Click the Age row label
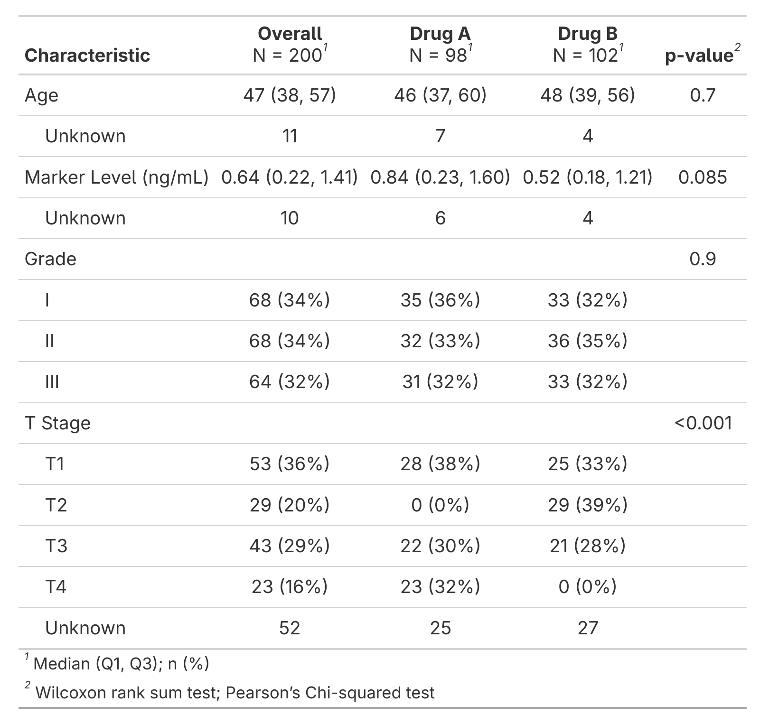Image resolution: width=769 pixels, height=724 pixels. point(42,95)
